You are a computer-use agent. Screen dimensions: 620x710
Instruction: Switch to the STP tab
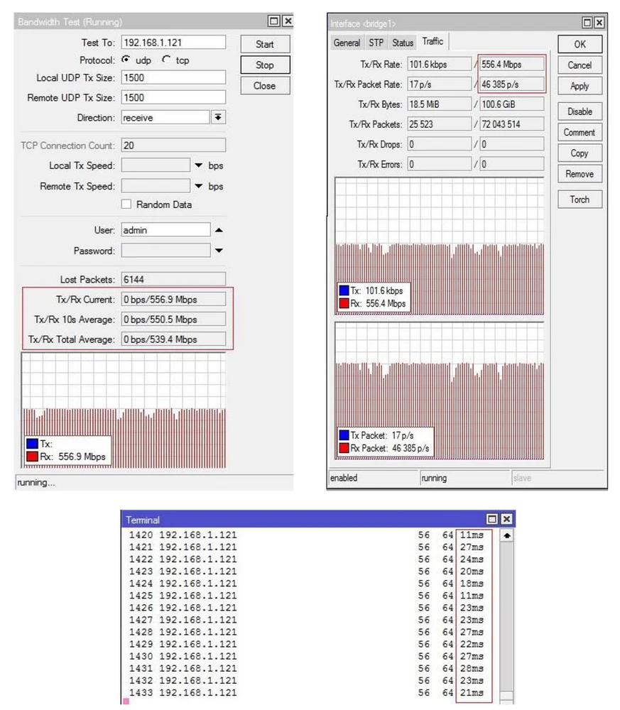[x=376, y=43]
